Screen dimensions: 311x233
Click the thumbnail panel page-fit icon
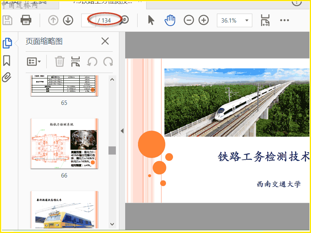click(75, 61)
